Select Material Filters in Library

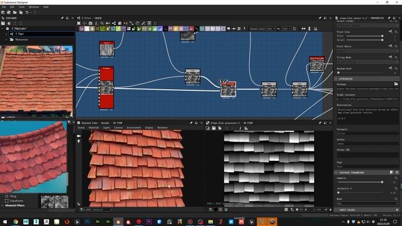pyautogui.click(x=15, y=205)
